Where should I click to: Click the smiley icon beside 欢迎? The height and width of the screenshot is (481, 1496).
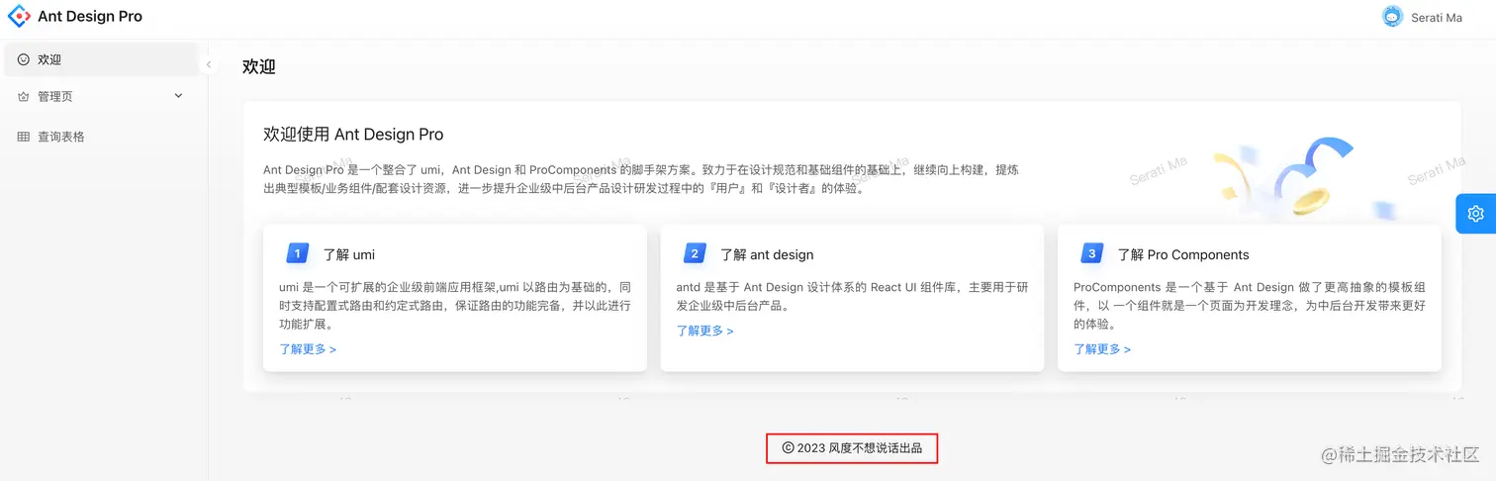(24, 59)
